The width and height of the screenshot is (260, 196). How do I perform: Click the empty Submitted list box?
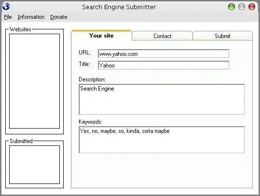point(35,165)
